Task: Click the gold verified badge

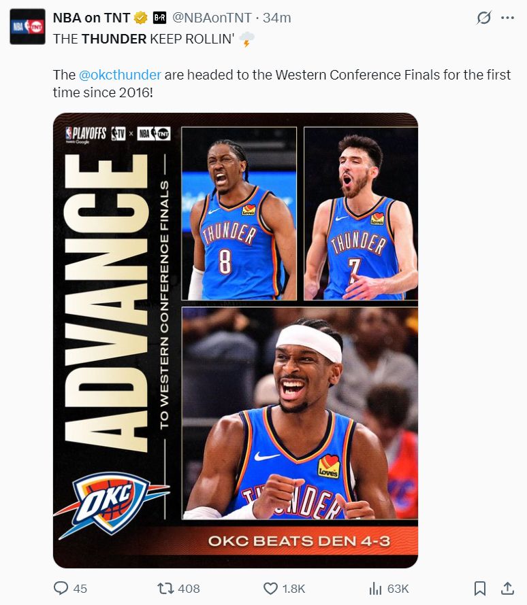Action: click(141, 18)
